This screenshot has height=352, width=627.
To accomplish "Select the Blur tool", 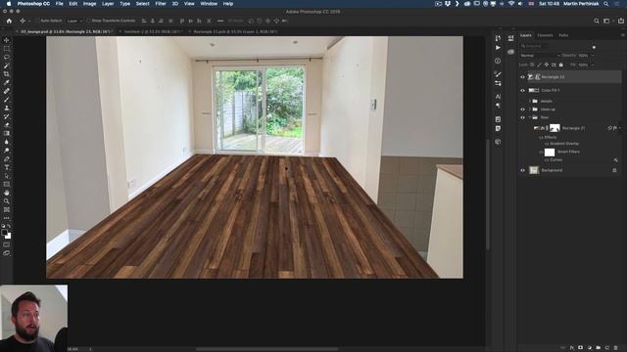I will [x=7, y=142].
